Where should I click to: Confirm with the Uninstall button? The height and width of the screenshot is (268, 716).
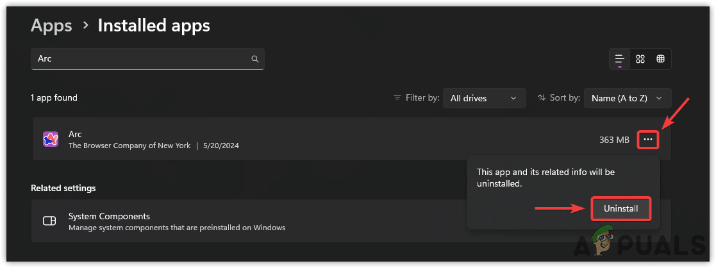point(620,208)
